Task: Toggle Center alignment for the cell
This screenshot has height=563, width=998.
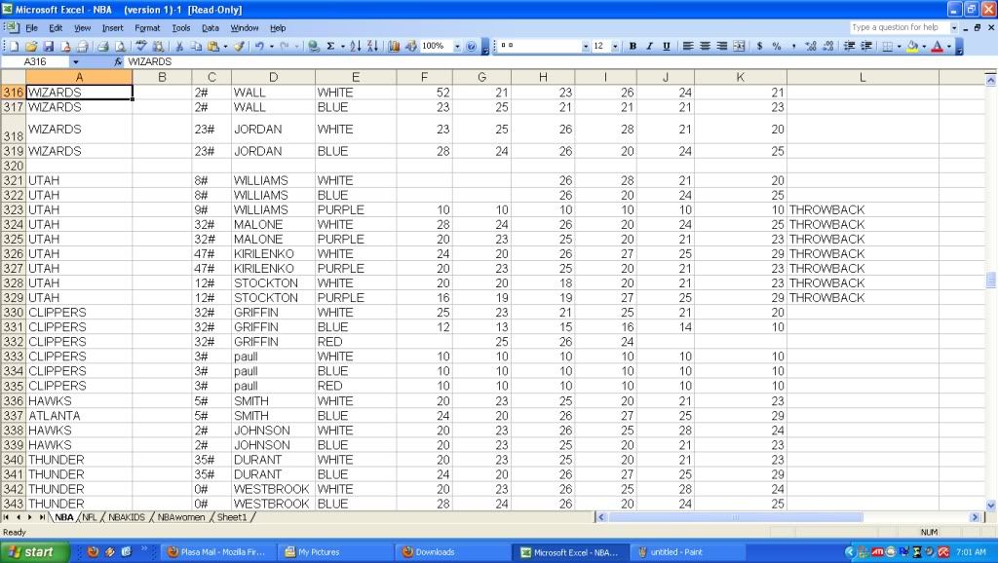Action: pos(705,46)
